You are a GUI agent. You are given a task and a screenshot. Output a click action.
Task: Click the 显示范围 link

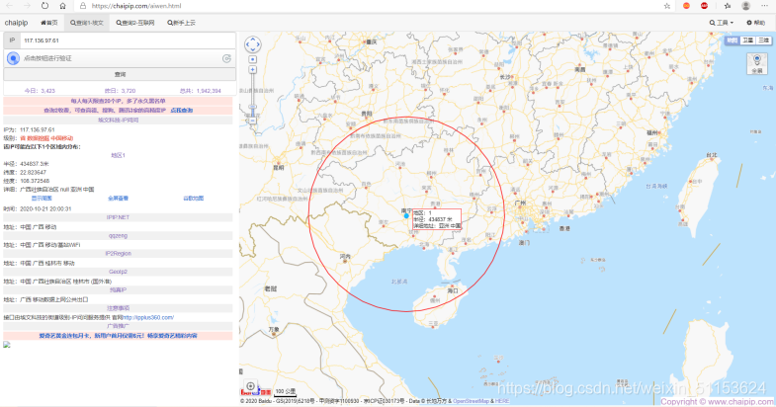42,199
